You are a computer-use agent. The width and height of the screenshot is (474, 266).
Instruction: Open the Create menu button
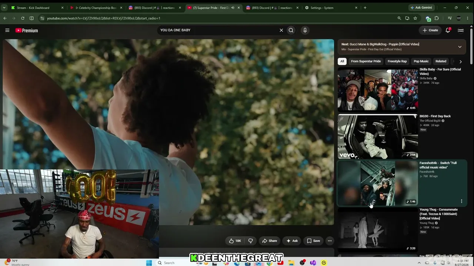430,30
